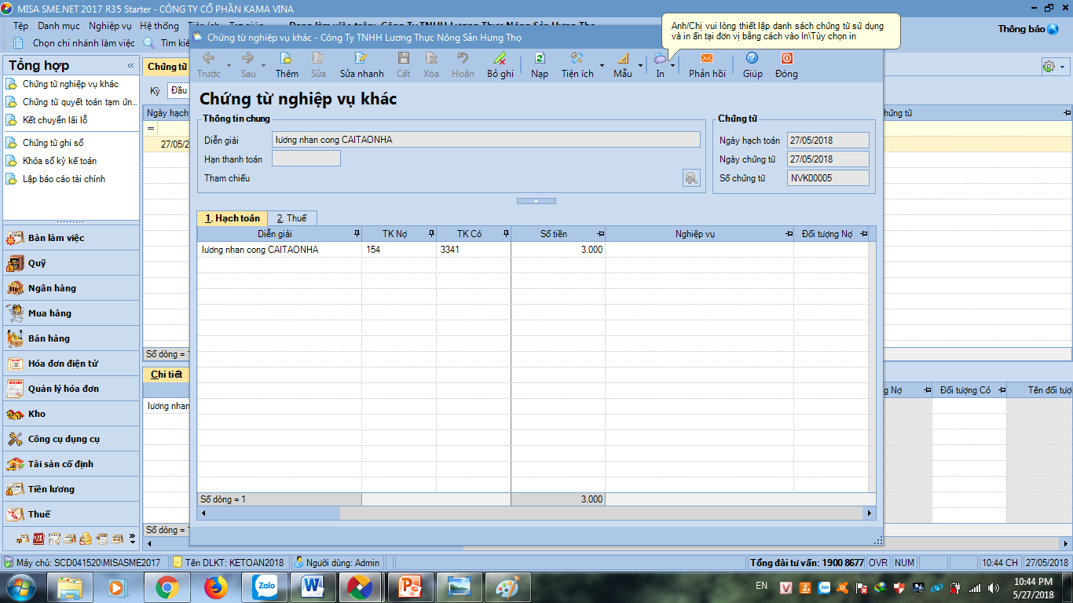Click the Mẫu template icon
1073x603 pixels.
pos(622,58)
